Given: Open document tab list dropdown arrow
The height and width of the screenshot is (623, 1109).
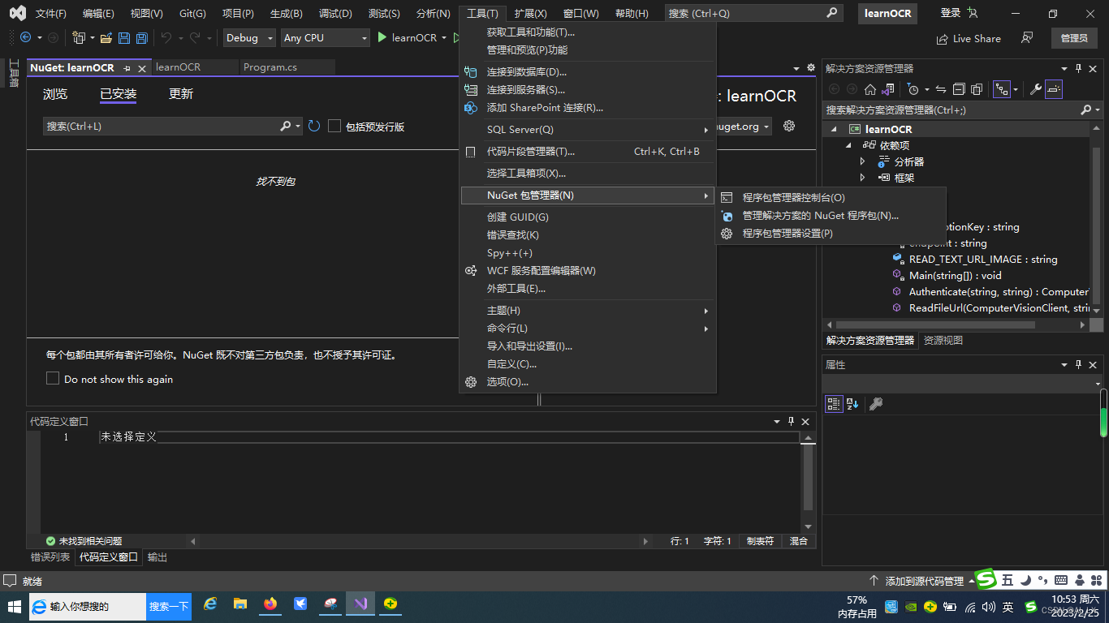Looking at the screenshot, I should point(796,69).
